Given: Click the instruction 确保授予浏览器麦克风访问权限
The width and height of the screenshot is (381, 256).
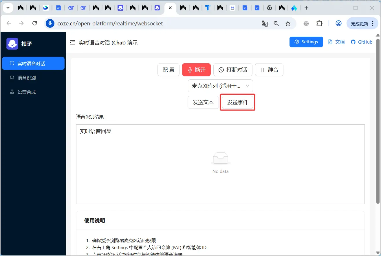Looking at the screenshot, I should (x=124, y=240).
